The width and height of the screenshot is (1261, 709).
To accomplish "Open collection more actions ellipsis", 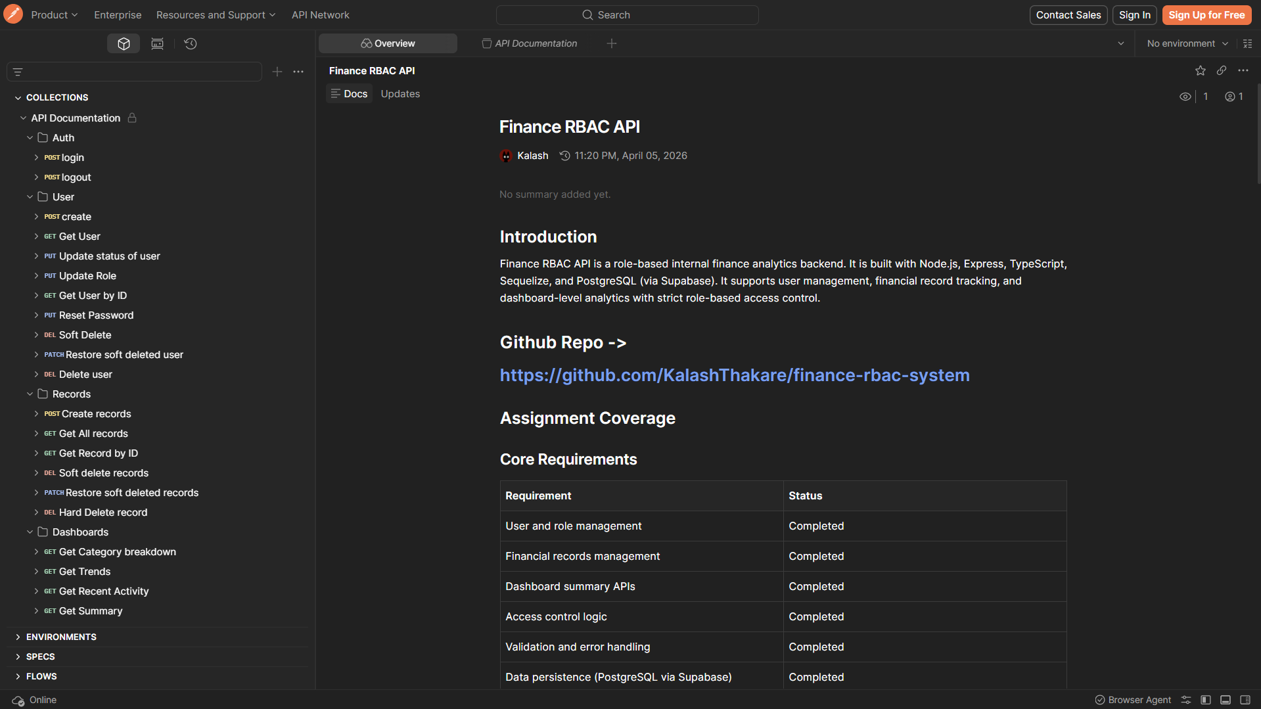I will click(1243, 70).
